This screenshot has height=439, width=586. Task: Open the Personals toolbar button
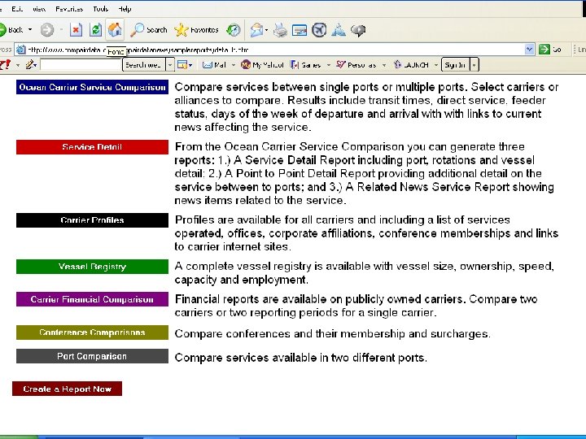coord(356,65)
